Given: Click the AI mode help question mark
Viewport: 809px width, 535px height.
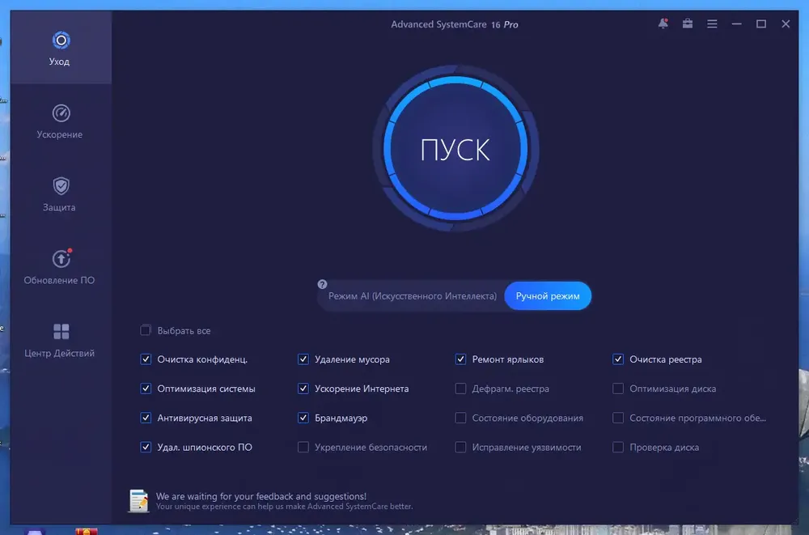Looking at the screenshot, I should tap(323, 284).
